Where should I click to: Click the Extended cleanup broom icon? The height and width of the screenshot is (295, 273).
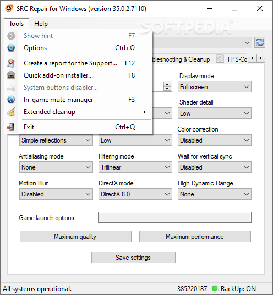tap(11, 112)
